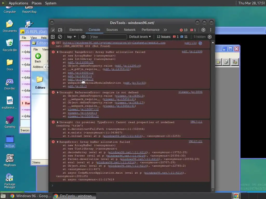Select the Console tab
The image size is (266, 199).
pos(94,30)
